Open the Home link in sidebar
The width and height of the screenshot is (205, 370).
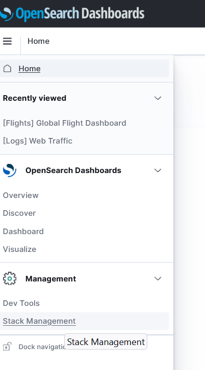pyautogui.click(x=30, y=69)
